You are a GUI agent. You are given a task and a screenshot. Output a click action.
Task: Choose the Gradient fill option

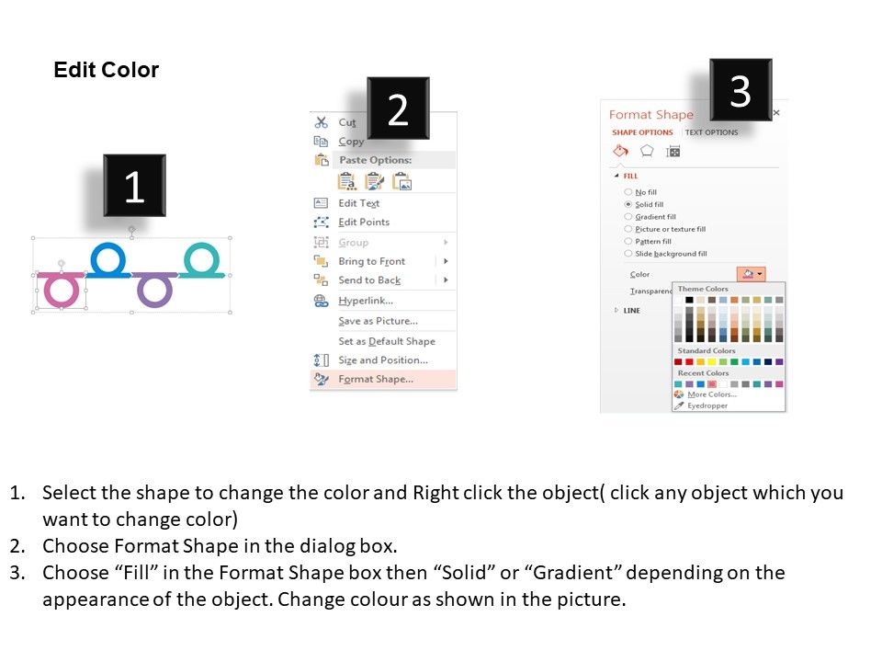(628, 217)
